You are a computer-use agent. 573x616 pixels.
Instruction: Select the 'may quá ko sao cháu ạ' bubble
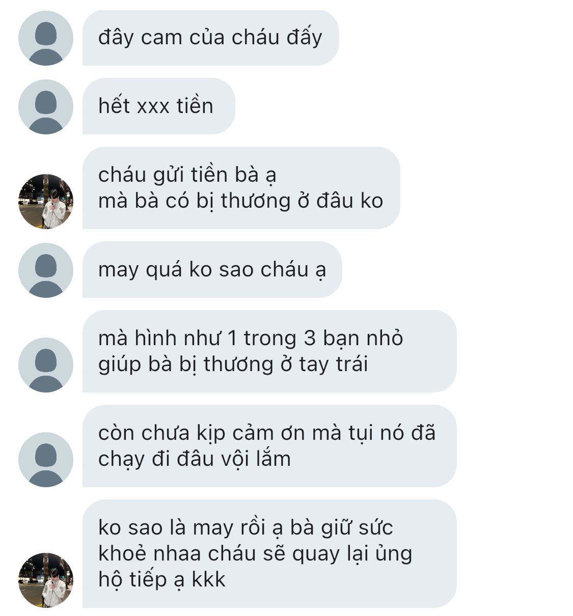(212, 270)
